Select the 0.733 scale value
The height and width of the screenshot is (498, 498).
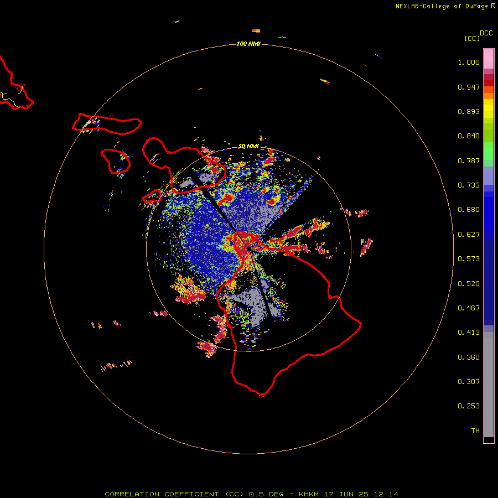click(469, 185)
